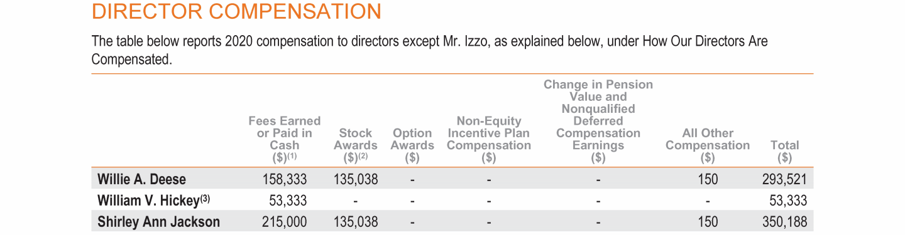This screenshot has height=235, width=905.
Task: Click All Other Compensation column header
Action: (708, 145)
